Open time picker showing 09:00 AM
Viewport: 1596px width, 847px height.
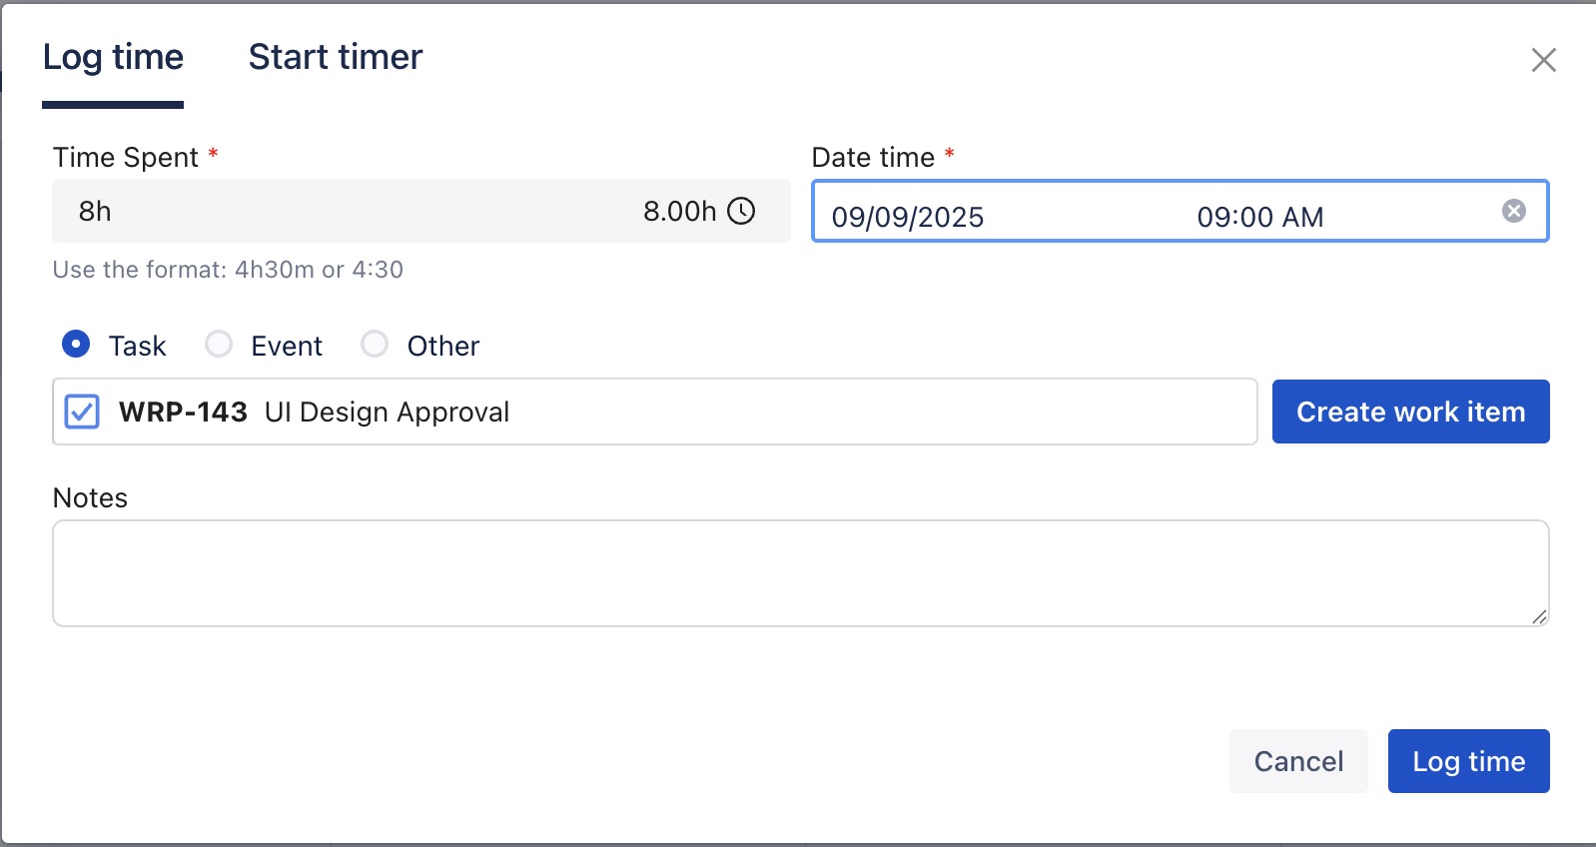pyautogui.click(x=1259, y=217)
